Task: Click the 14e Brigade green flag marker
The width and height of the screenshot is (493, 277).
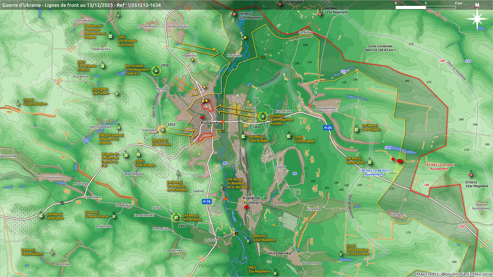Action: pos(356,130)
